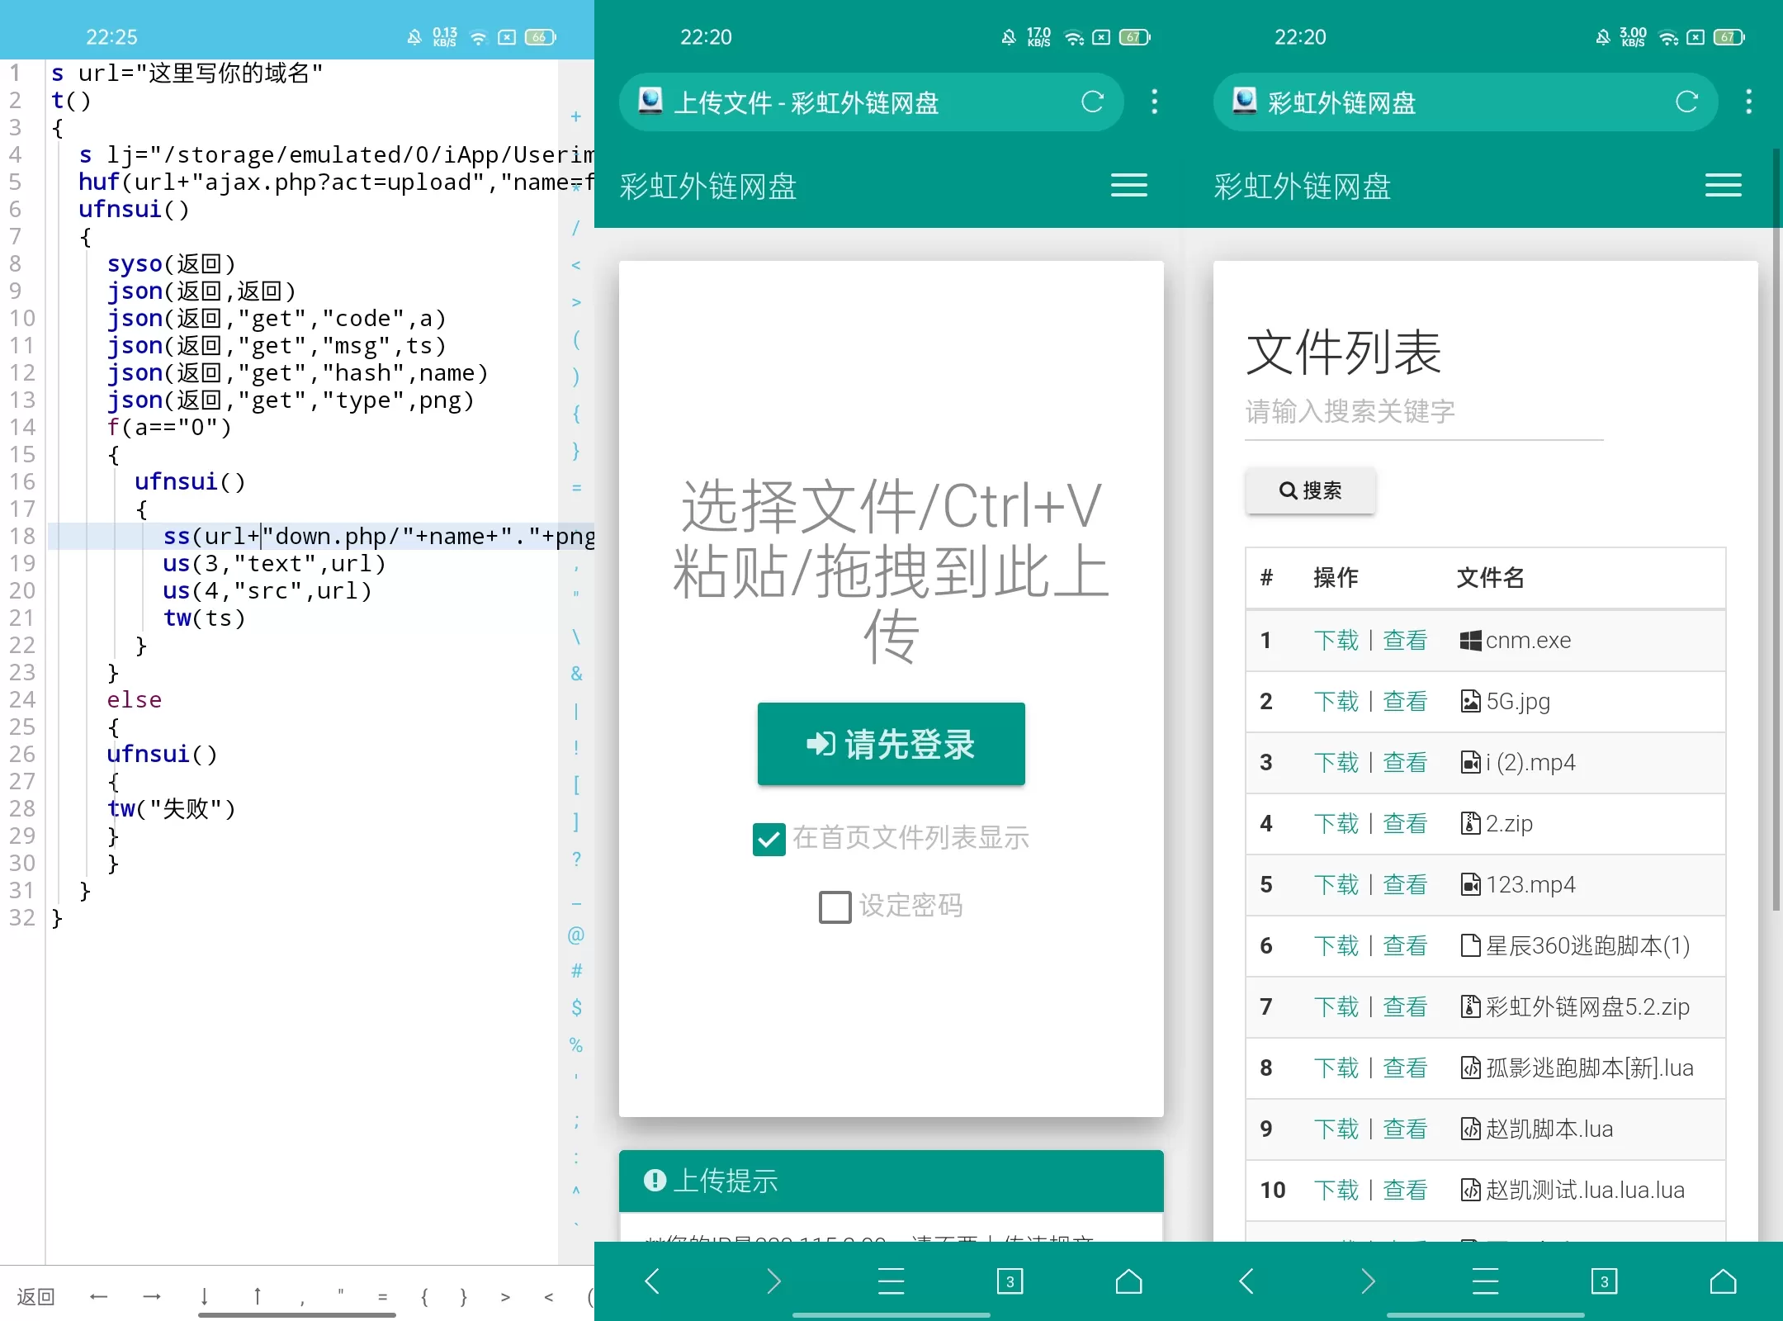1783x1321 pixels.
Task: View the 2.zip file
Action: [1405, 824]
